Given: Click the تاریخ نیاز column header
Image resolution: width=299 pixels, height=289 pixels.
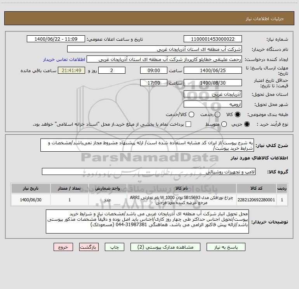Looking at the screenshot, I should tap(31, 188).
